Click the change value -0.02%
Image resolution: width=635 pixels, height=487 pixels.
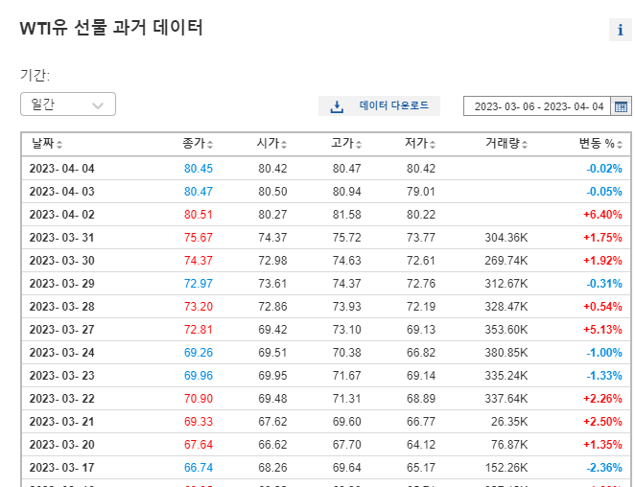pos(604,169)
